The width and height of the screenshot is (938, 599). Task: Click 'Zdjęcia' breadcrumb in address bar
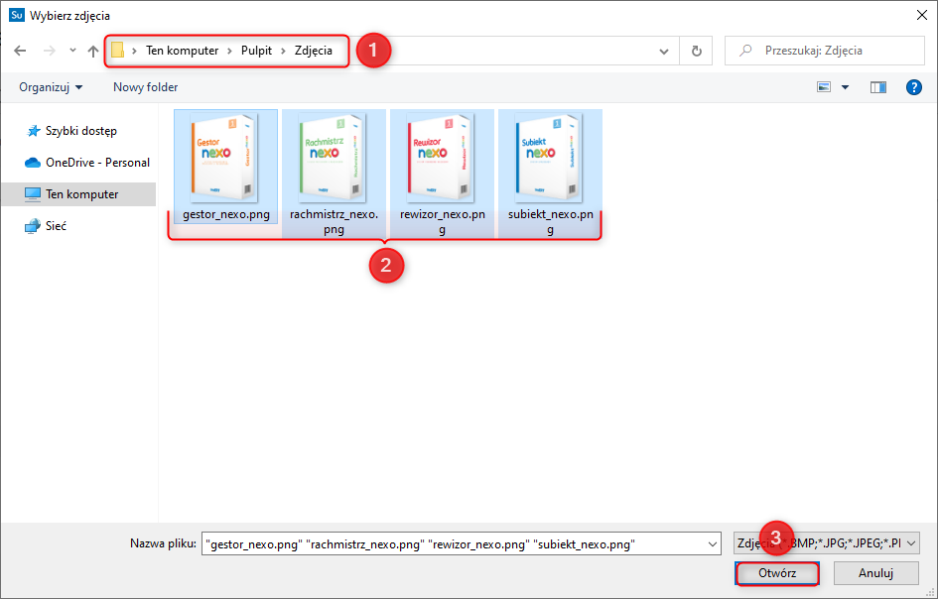[314, 51]
